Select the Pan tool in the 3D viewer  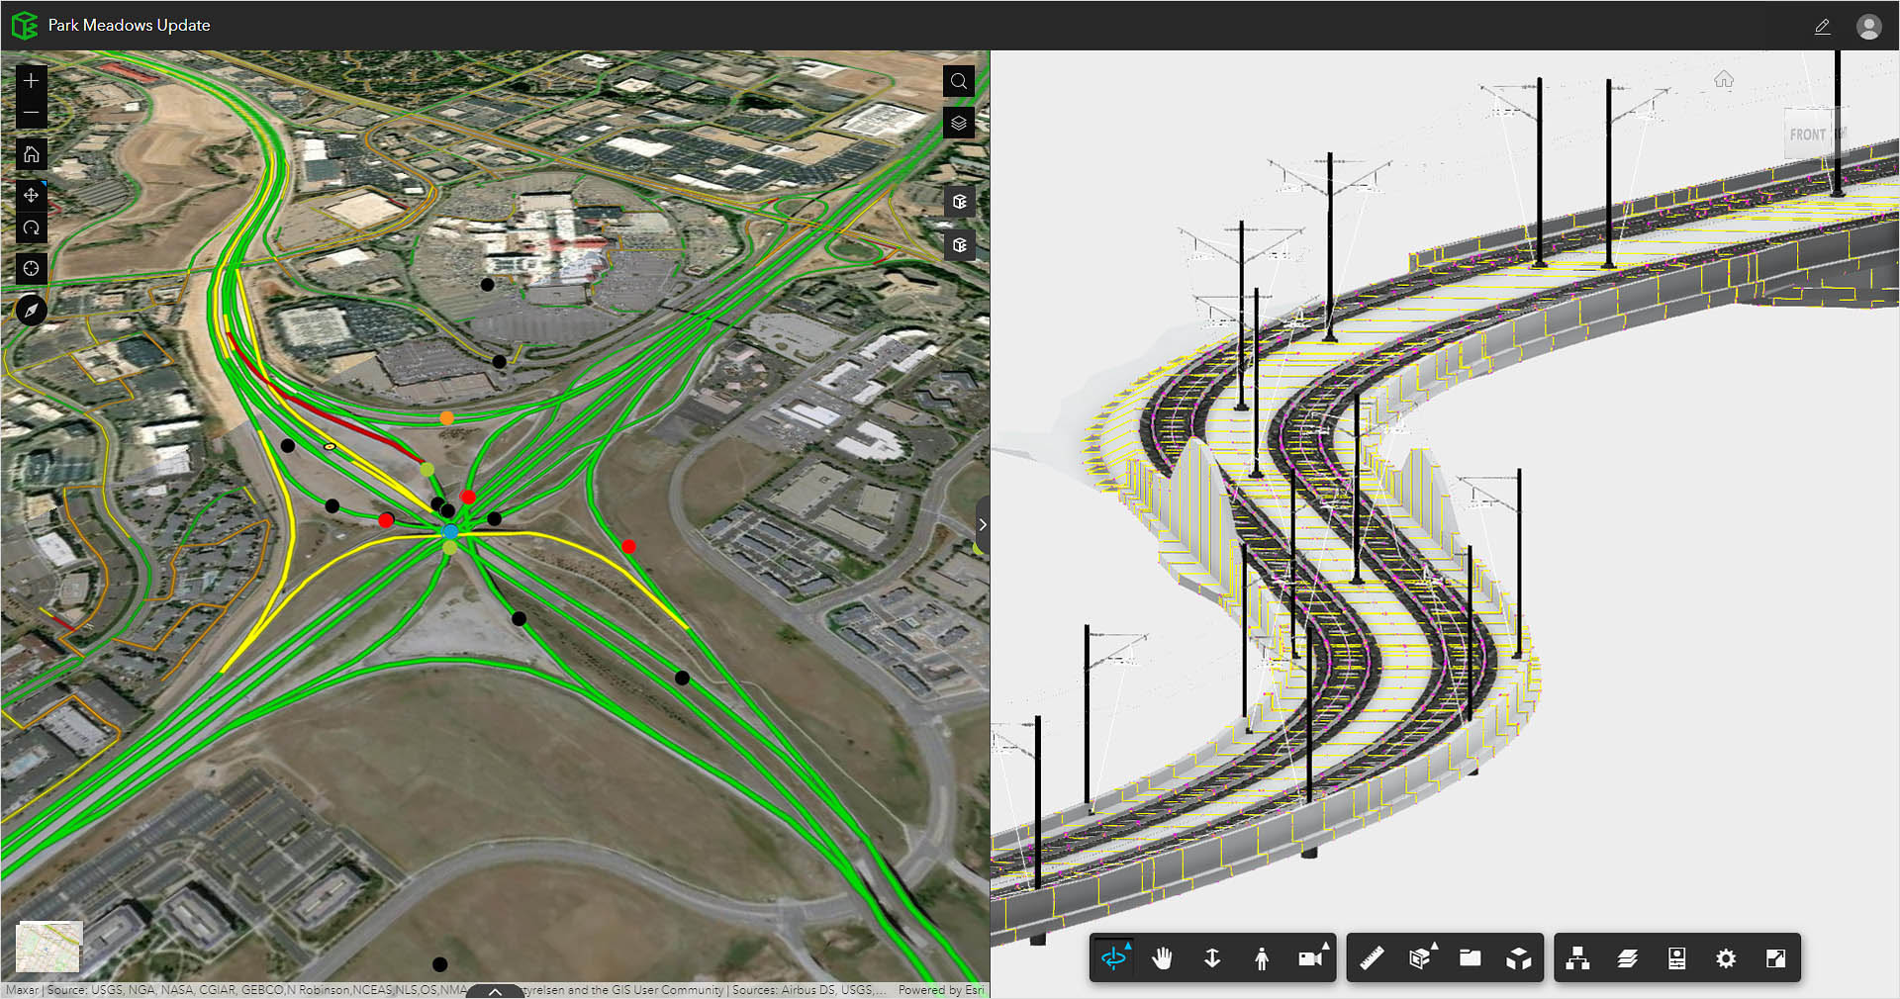pos(1163,957)
